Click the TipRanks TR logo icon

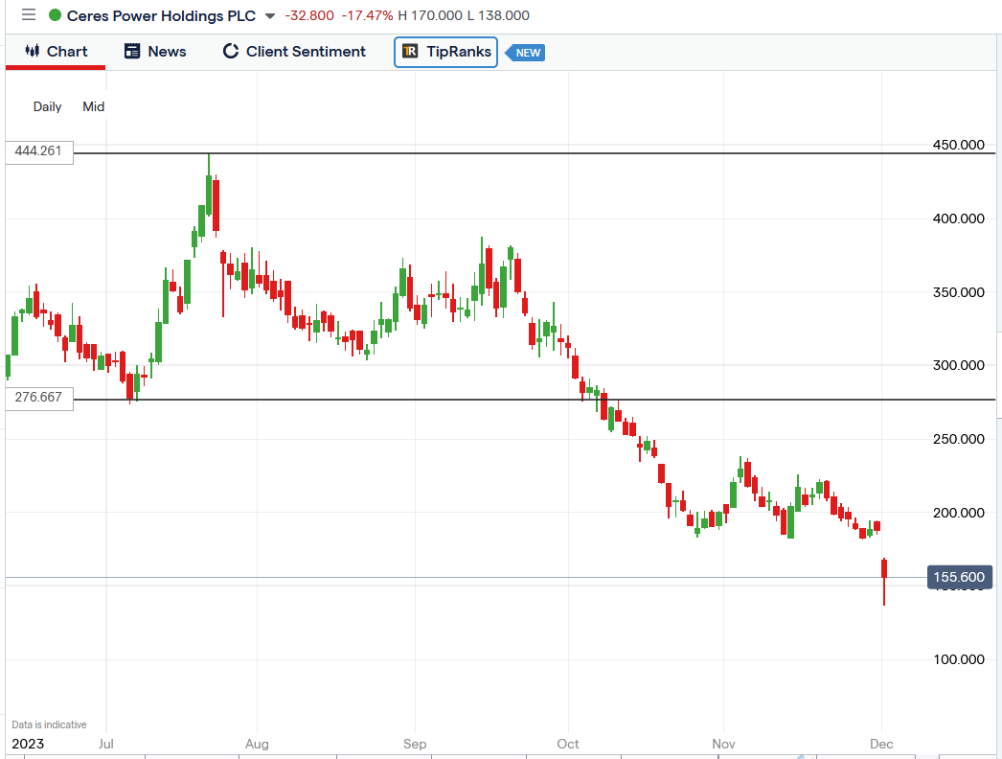[410, 51]
